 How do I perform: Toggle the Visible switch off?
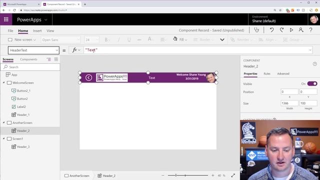[312, 83]
